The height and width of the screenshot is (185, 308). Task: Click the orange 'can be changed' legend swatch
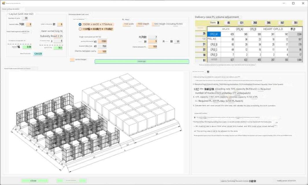[x=72, y=60]
